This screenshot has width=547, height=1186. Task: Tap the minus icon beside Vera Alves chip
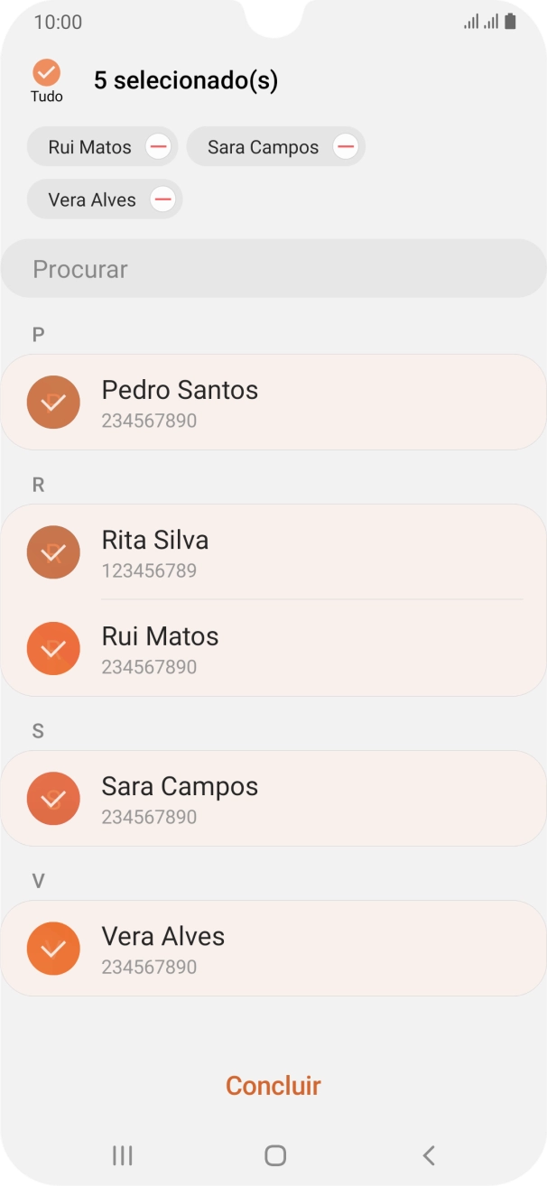[162, 199]
